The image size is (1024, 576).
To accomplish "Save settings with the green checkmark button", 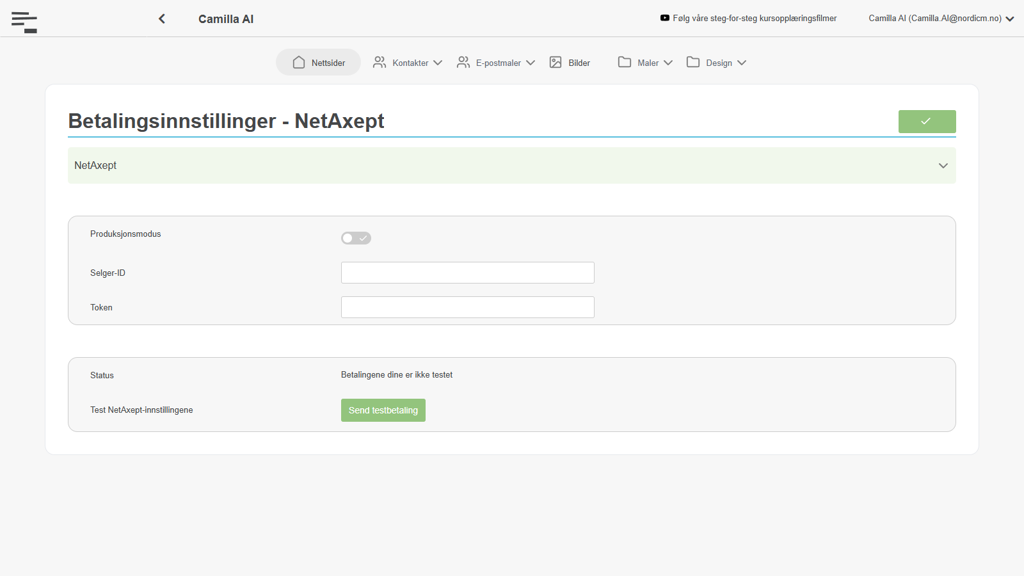I will point(927,122).
